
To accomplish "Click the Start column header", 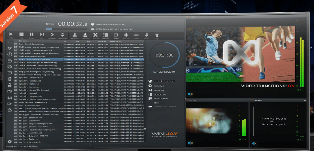I will 89,41.
